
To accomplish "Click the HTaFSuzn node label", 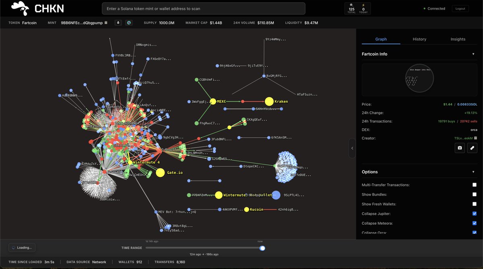I will coord(308,94).
